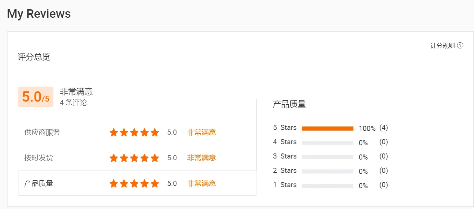Select the 按时发货 rating row
The width and height of the screenshot is (474, 209).
pyautogui.click(x=137, y=158)
